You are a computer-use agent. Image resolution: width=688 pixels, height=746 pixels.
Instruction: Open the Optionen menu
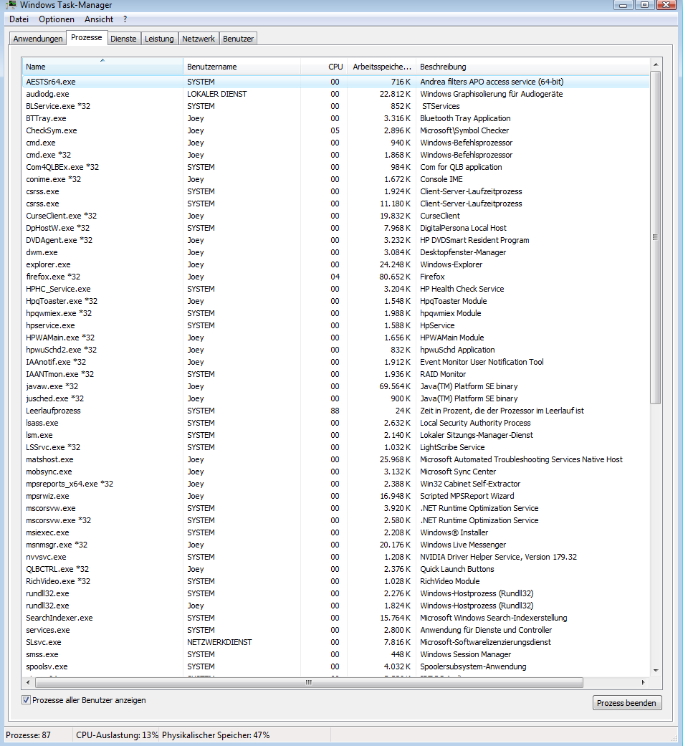click(57, 19)
